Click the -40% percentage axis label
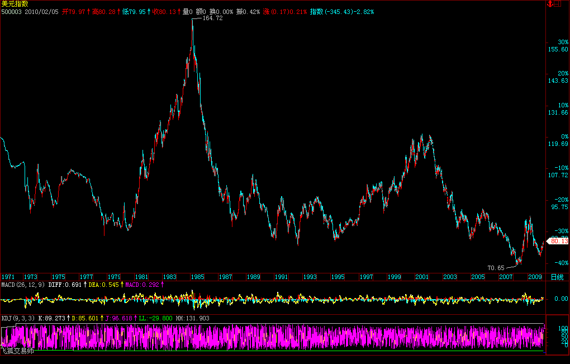 coord(562,263)
